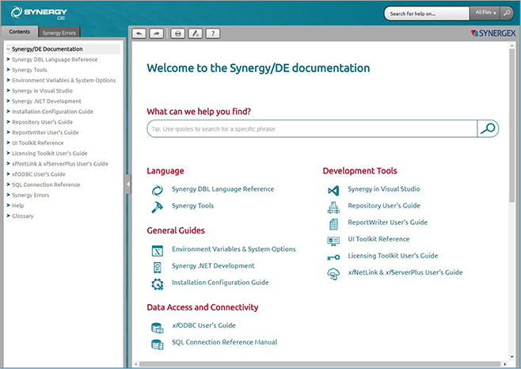Open the UI Toolkit Reference link
The width and height of the screenshot is (521, 369).
click(378, 239)
